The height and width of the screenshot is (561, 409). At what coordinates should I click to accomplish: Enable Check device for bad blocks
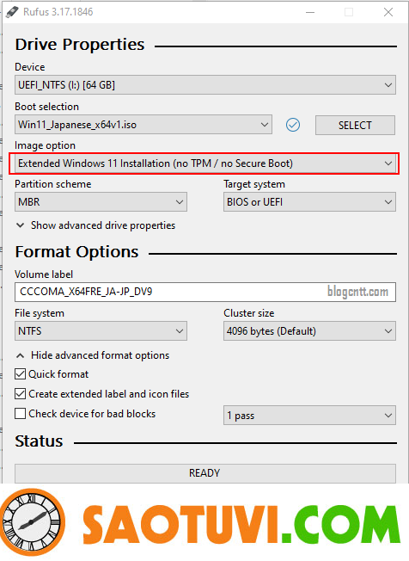click(x=20, y=414)
